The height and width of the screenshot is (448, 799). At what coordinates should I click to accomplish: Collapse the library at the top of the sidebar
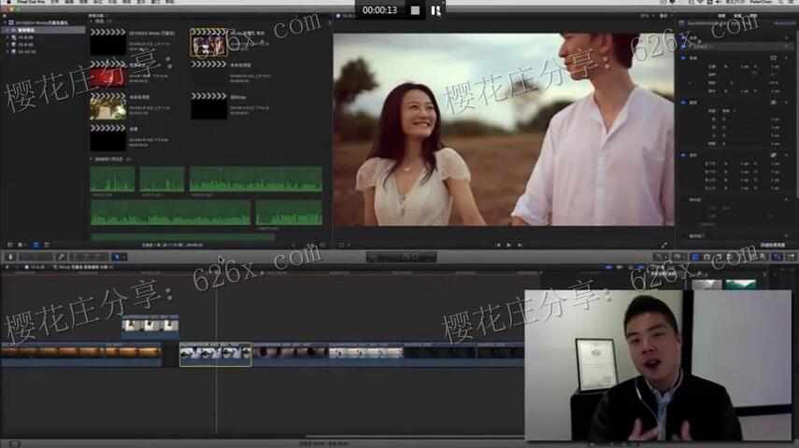[5, 23]
